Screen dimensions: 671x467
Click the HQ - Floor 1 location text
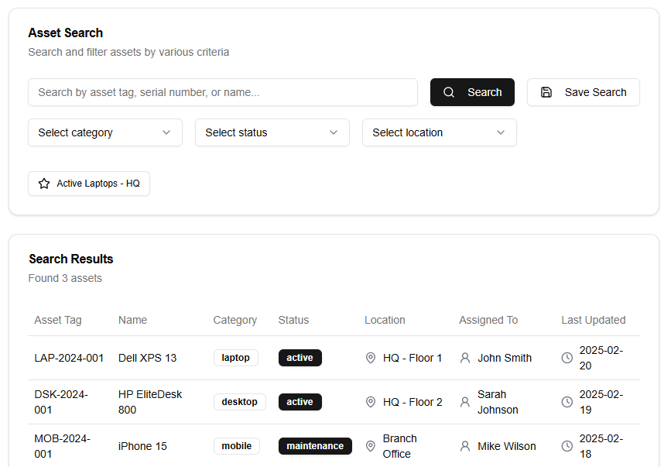(413, 358)
